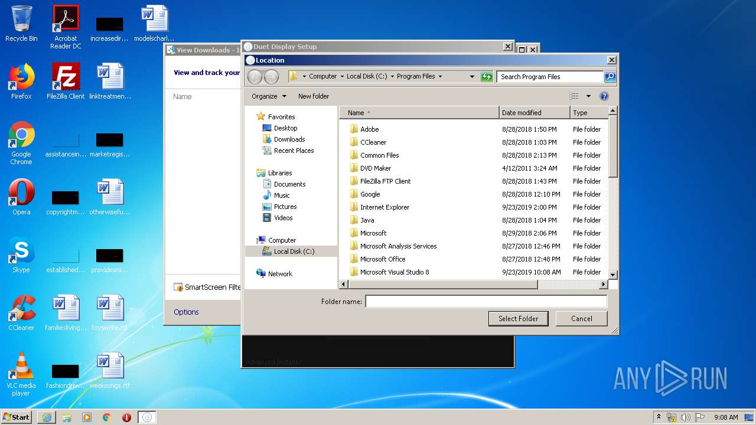Launch FileZilla Client desktop shortcut

[x=66, y=81]
